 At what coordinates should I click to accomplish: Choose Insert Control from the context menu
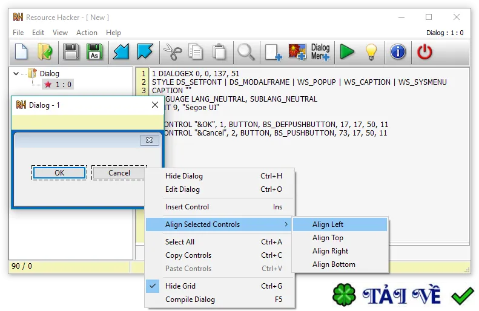[220, 207]
